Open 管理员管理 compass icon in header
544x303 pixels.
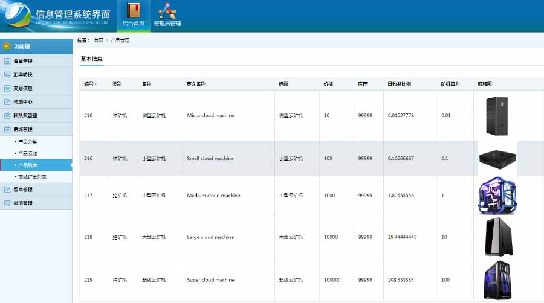click(x=167, y=10)
